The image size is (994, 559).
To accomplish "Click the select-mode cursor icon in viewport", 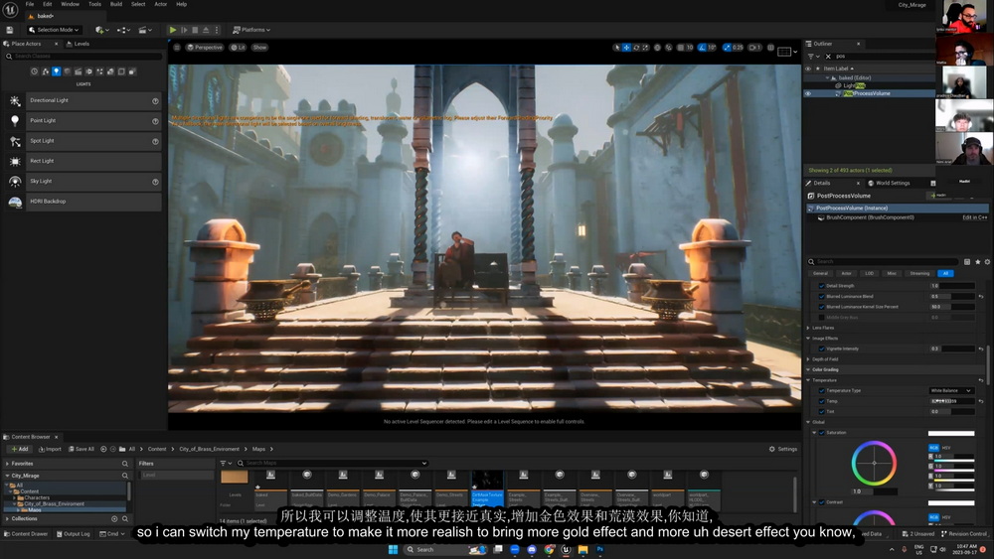I will pos(617,48).
